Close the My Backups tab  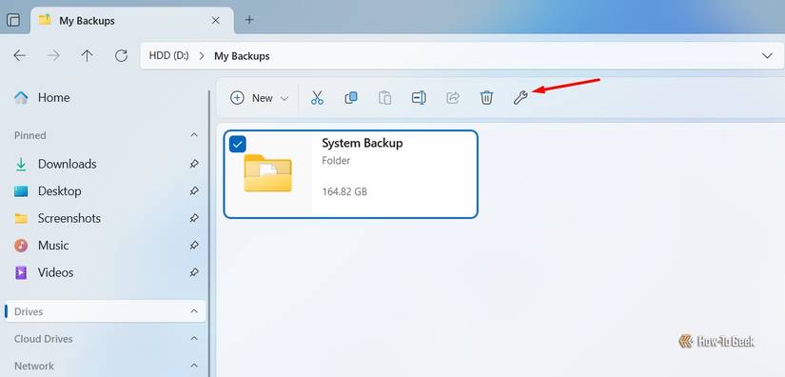215,21
